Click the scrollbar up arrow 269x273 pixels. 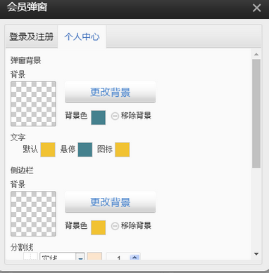pyautogui.click(x=256, y=54)
